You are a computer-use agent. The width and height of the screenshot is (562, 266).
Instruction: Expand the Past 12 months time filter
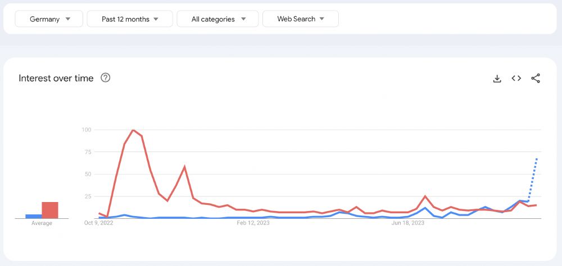[130, 19]
